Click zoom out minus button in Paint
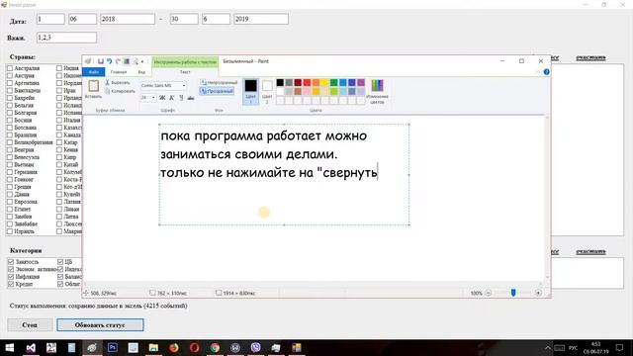Screen dimensions: 633x356 pos(488,293)
